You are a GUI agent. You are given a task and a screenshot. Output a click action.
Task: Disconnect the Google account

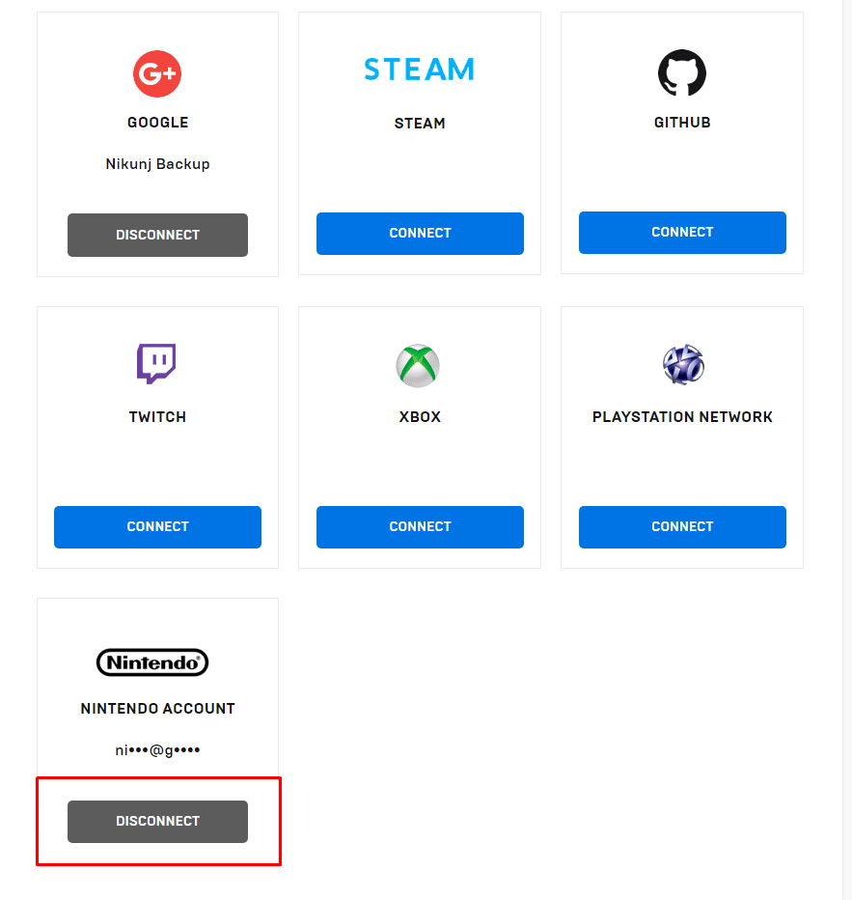point(157,235)
